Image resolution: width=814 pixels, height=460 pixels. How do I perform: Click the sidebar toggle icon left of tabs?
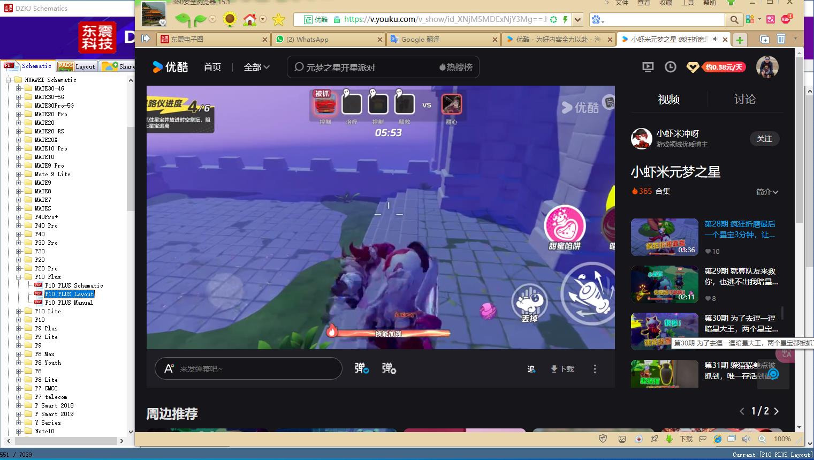click(x=146, y=39)
